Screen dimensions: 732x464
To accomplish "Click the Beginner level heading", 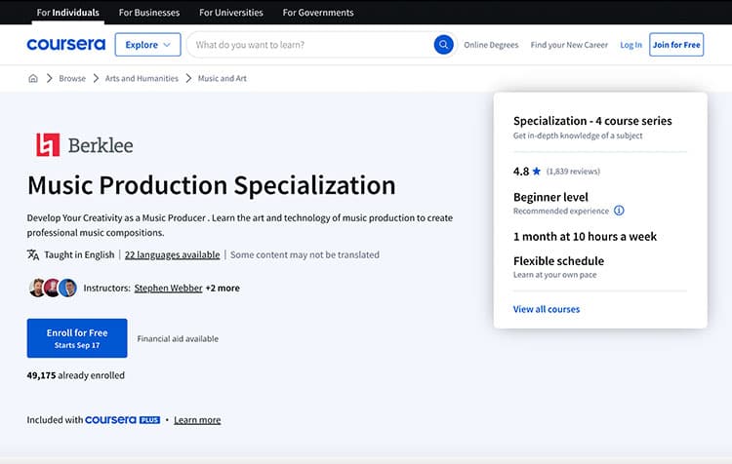I will click(x=550, y=197).
